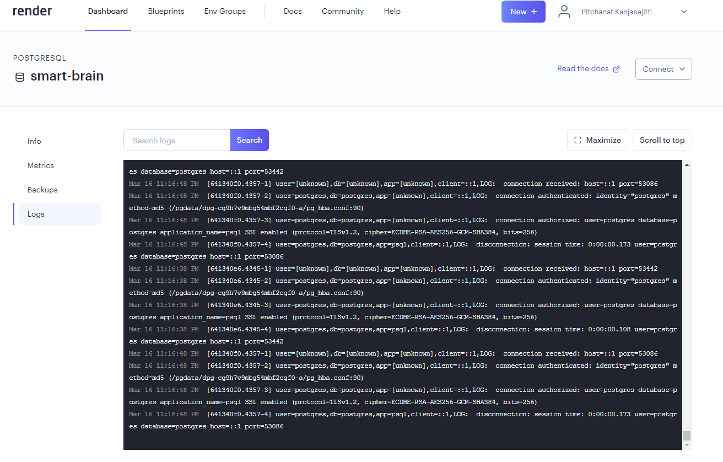723x462 pixels.
Task: Click the down arrow on the log scrollbar
Action: [x=687, y=445]
